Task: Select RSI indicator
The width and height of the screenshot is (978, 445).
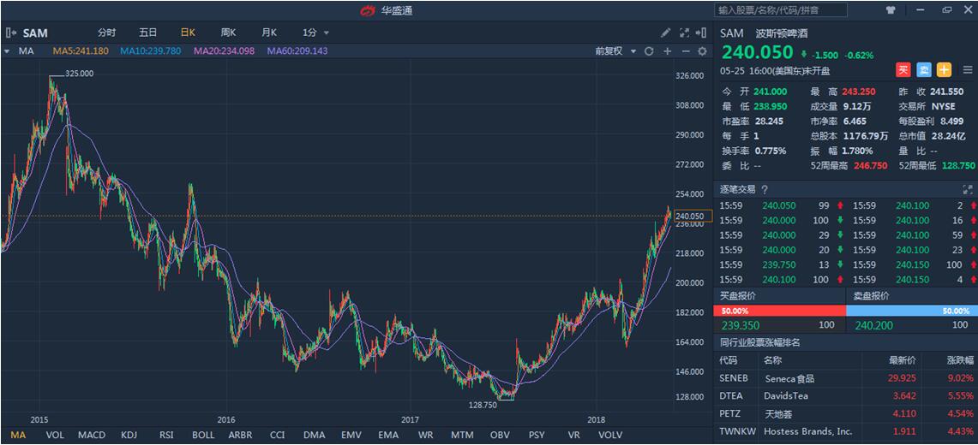Action: tap(166, 435)
